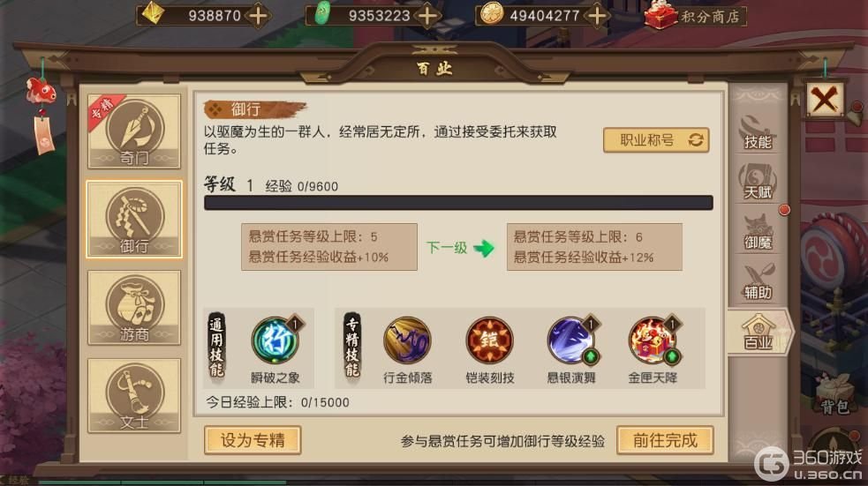Open the 悬银演舞 skill icon
This screenshot has width=868, height=486.
click(x=571, y=340)
